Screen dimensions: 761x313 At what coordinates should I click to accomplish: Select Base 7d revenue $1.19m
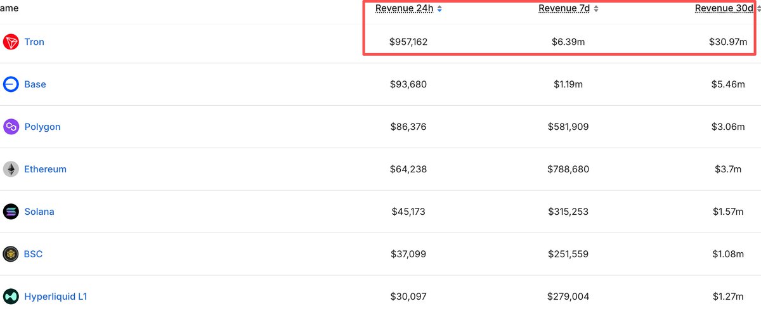coord(568,84)
